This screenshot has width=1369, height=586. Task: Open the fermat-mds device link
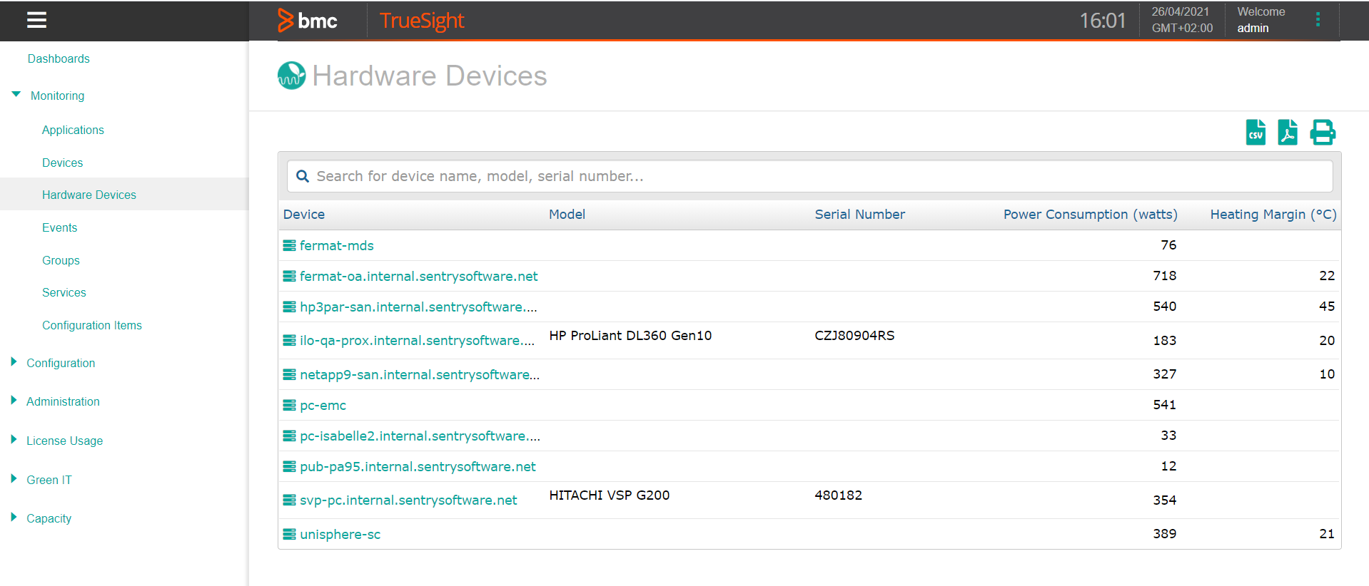[337, 245]
